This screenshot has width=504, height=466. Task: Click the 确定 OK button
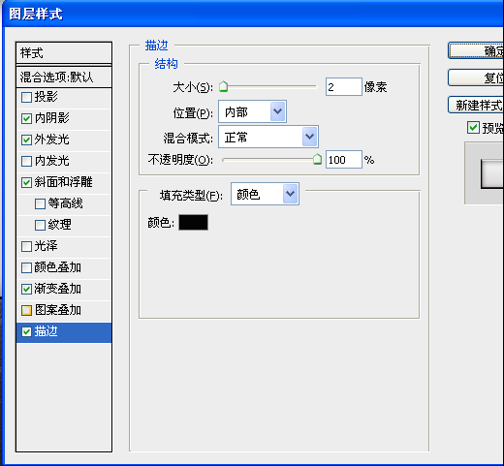pyautogui.click(x=476, y=50)
